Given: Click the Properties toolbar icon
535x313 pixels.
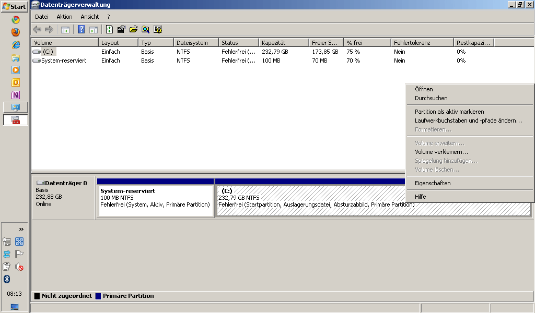Looking at the screenshot, I should coord(121,29).
